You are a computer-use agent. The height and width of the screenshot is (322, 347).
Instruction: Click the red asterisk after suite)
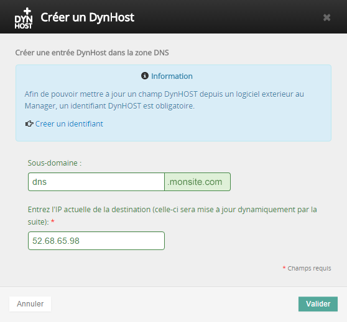coord(53,221)
